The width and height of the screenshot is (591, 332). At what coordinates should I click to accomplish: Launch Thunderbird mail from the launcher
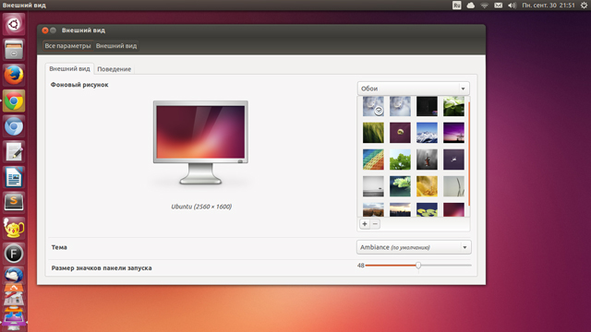coord(14,275)
